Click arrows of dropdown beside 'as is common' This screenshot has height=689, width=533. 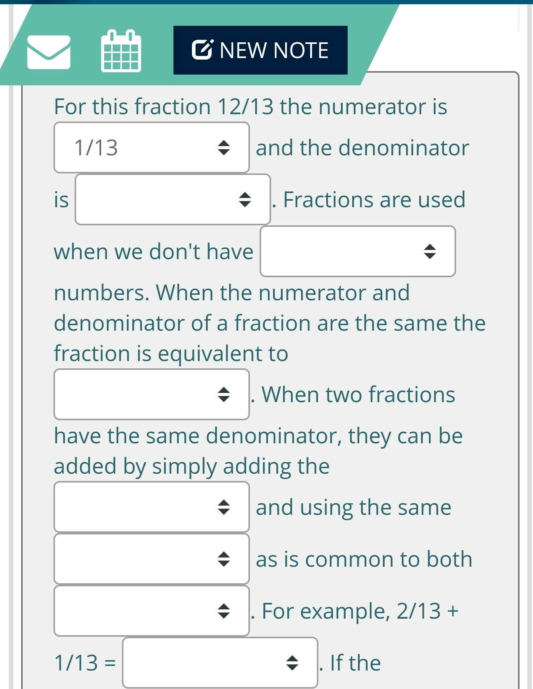click(223, 559)
